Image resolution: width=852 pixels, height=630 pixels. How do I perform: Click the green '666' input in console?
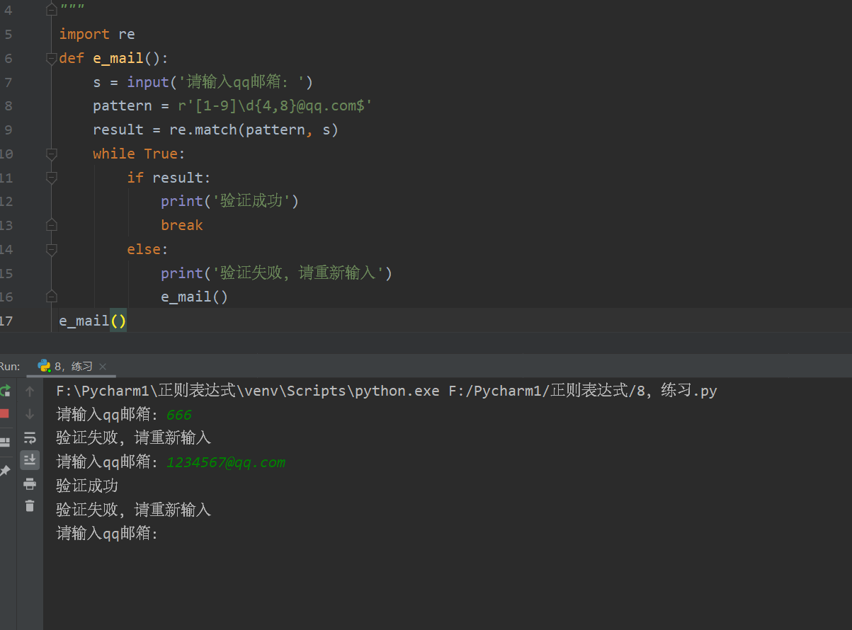coord(179,415)
